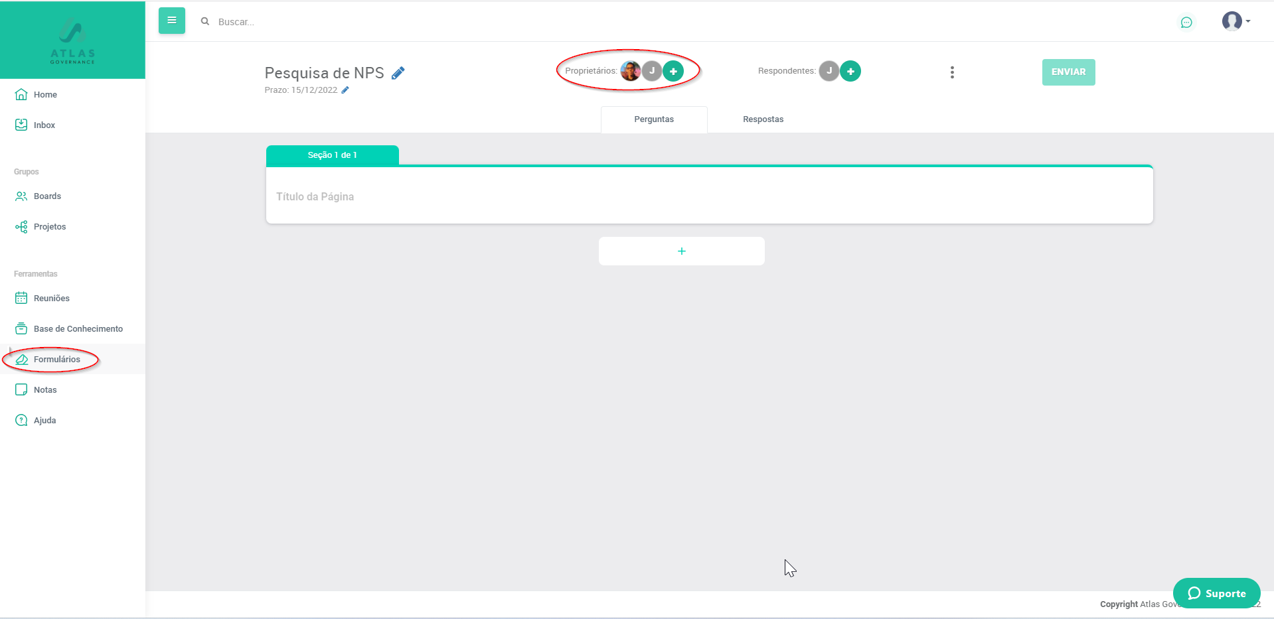This screenshot has width=1274, height=619.
Task: Add a new respondent with plus icon
Action: 850,71
